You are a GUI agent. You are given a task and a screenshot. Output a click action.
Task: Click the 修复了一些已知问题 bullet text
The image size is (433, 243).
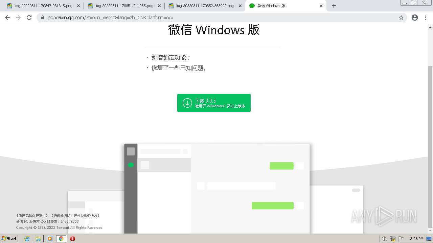[179, 68]
